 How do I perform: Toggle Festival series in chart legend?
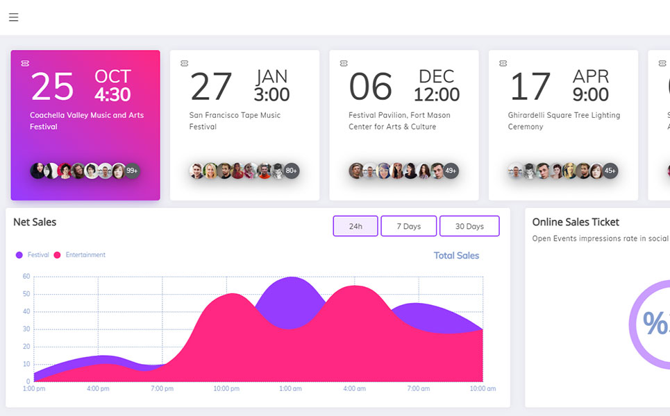coord(33,254)
